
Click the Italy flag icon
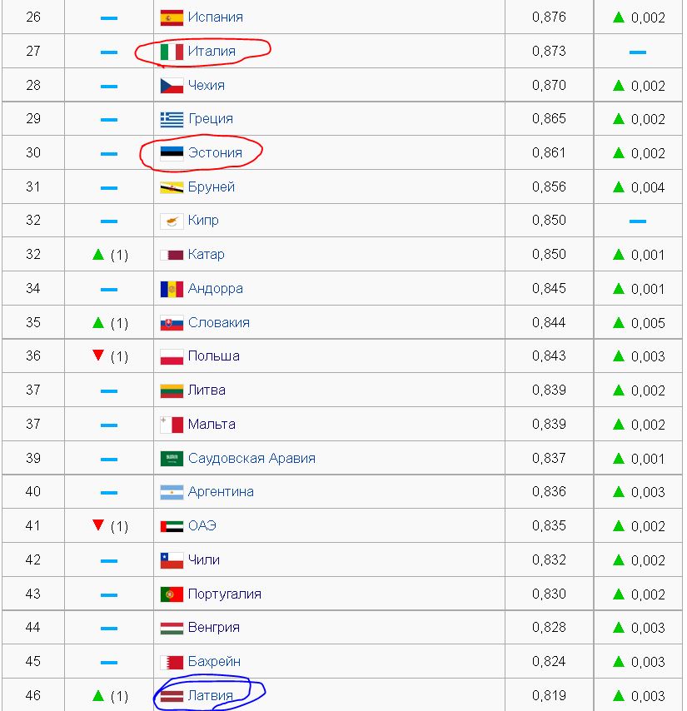coord(172,52)
